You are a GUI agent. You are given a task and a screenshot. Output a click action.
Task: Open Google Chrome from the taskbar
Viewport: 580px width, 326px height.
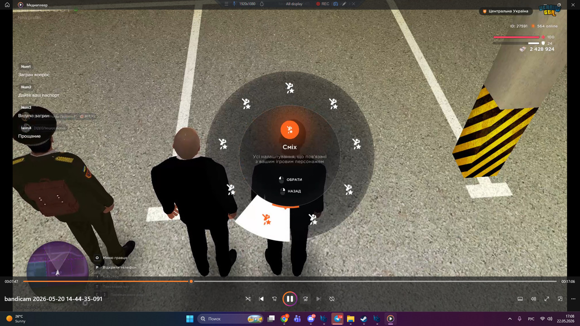(x=285, y=319)
